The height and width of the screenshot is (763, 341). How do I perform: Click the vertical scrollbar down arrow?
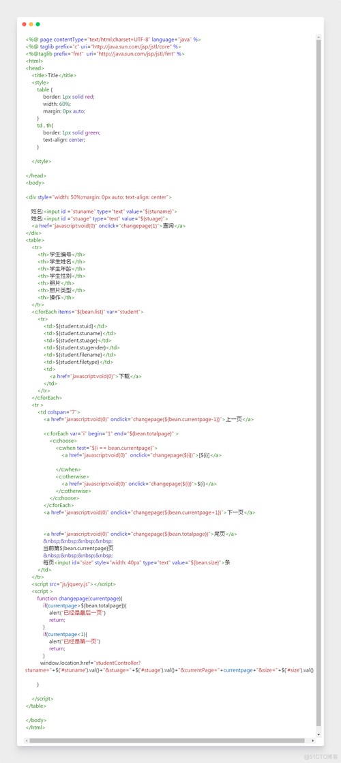(318, 734)
